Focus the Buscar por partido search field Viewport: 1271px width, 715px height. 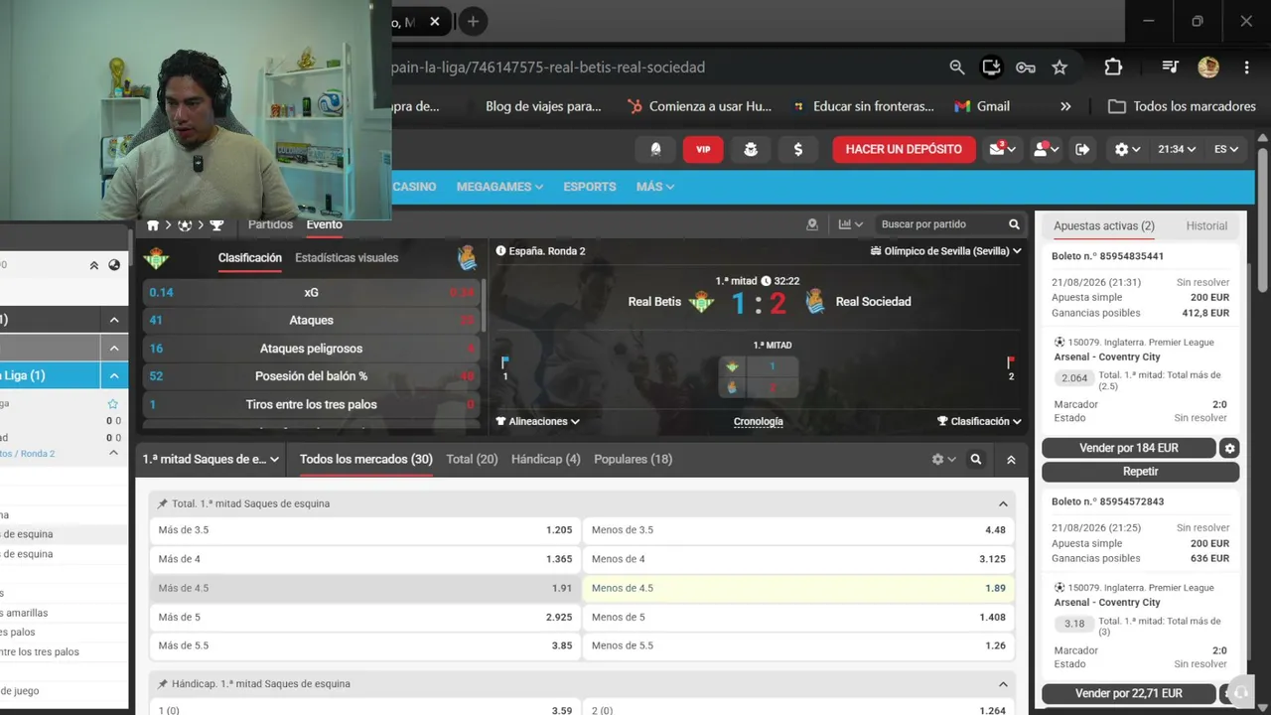pyautogui.click(x=941, y=224)
